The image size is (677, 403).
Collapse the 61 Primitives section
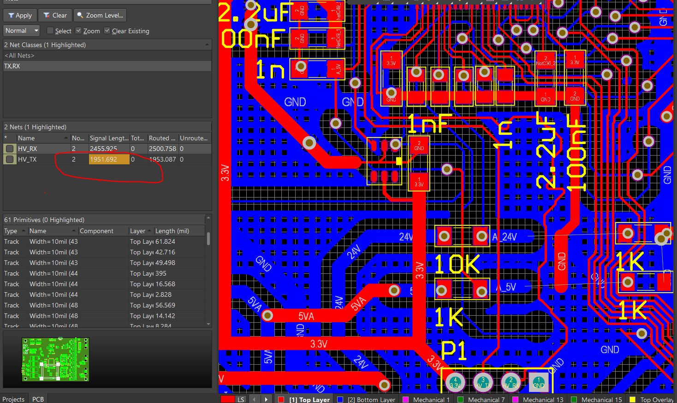point(208,217)
